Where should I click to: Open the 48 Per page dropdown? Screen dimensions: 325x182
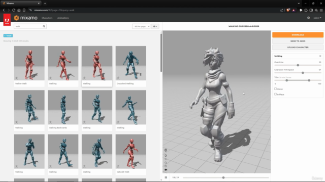tap(141, 26)
